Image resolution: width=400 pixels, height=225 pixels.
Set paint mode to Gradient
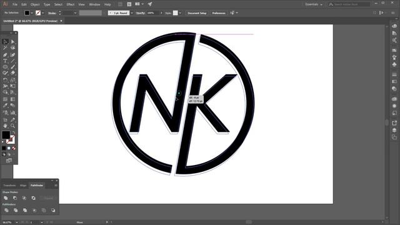[x=9, y=148]
